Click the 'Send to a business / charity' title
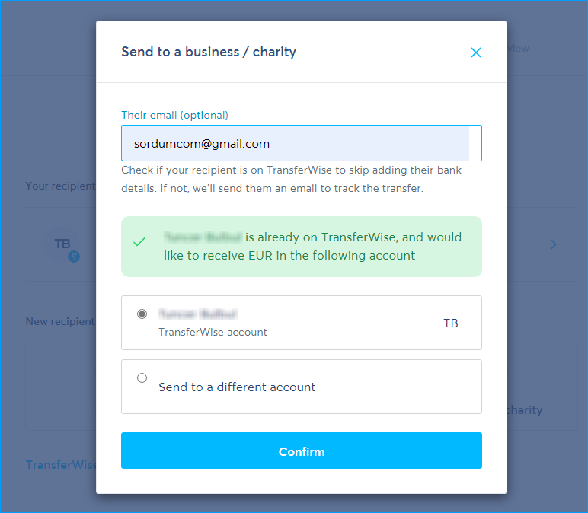The image size is (588, 513). (x=209, y=53)
